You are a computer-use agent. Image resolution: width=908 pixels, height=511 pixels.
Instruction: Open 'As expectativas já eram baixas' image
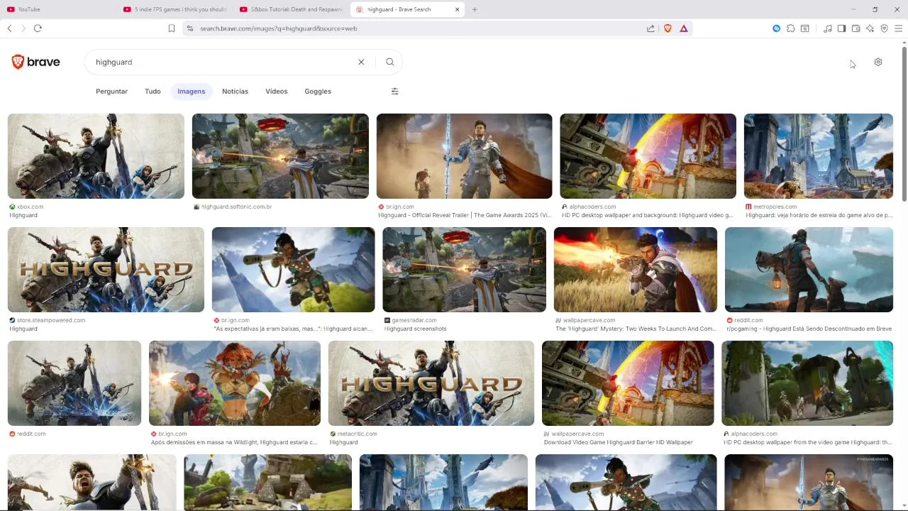(293, 270)
